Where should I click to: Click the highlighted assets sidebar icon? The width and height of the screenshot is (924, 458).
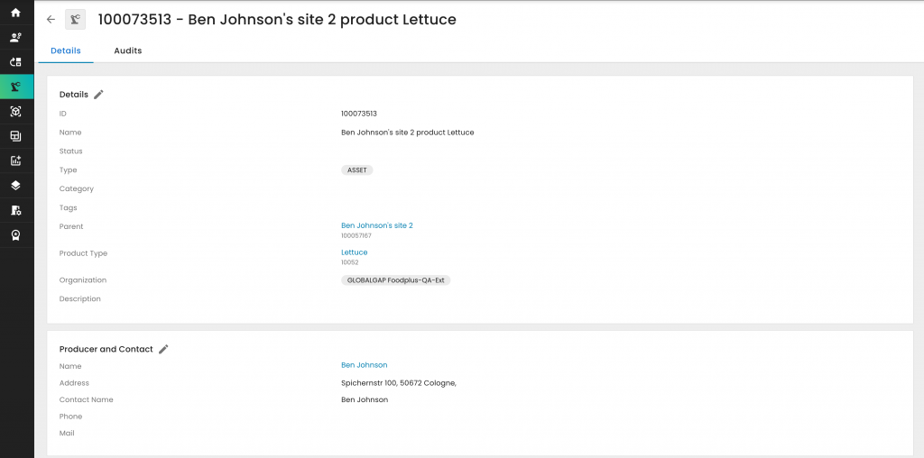pyautogui.click(x=15, y=87)
